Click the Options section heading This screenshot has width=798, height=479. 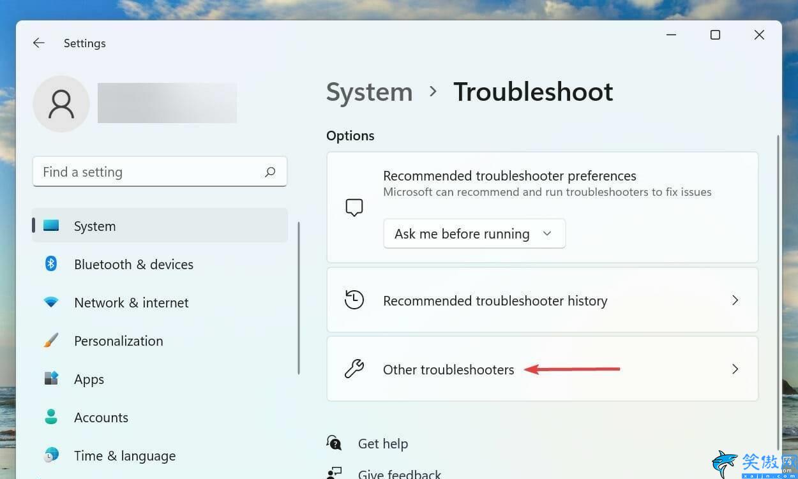(x=350, y=135)
